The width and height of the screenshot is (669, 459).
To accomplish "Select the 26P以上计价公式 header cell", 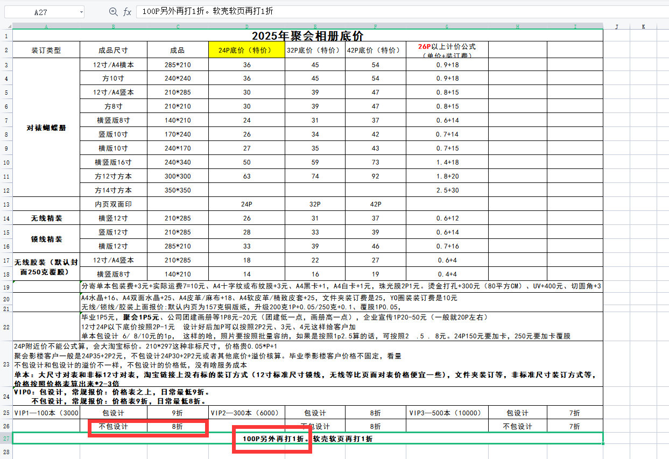I will pos(447,50).
